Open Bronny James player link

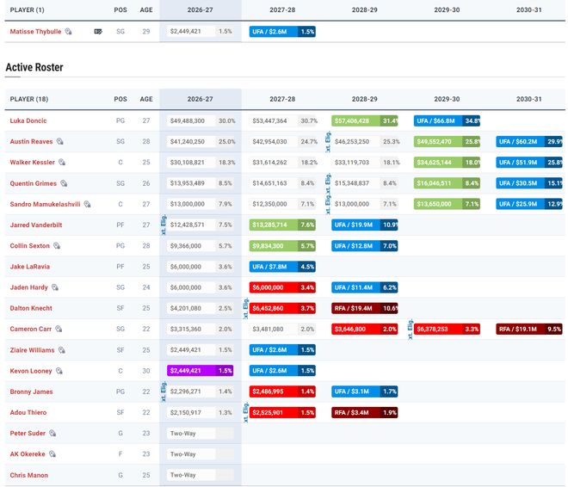[x=31, y=391]
